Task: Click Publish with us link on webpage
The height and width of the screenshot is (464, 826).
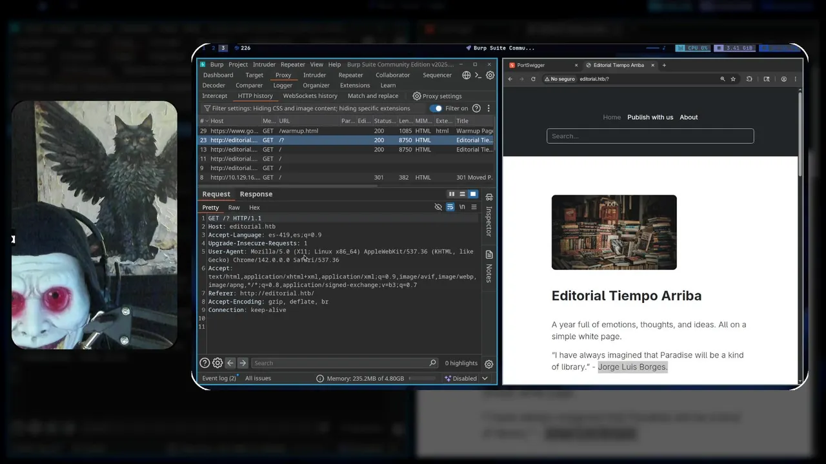Action: point(650,117)
